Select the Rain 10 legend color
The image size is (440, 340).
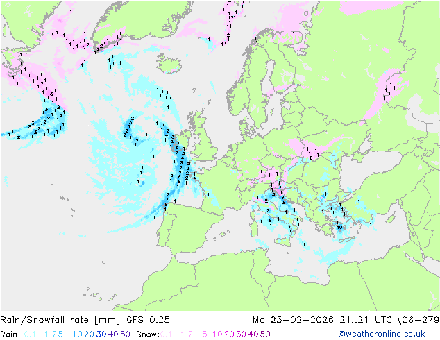pyautogui.click(x=78, y=334)
